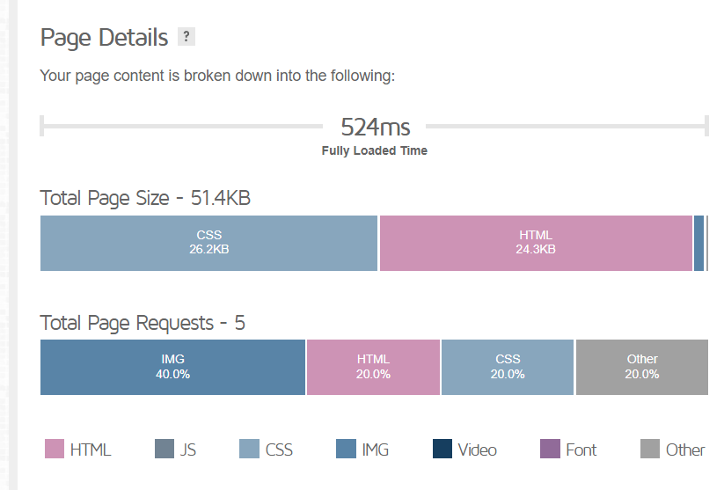Click the Page Details help question mark icon
Image resolution: width=724 pixels, height=490 pixels.
coord(186,37)
